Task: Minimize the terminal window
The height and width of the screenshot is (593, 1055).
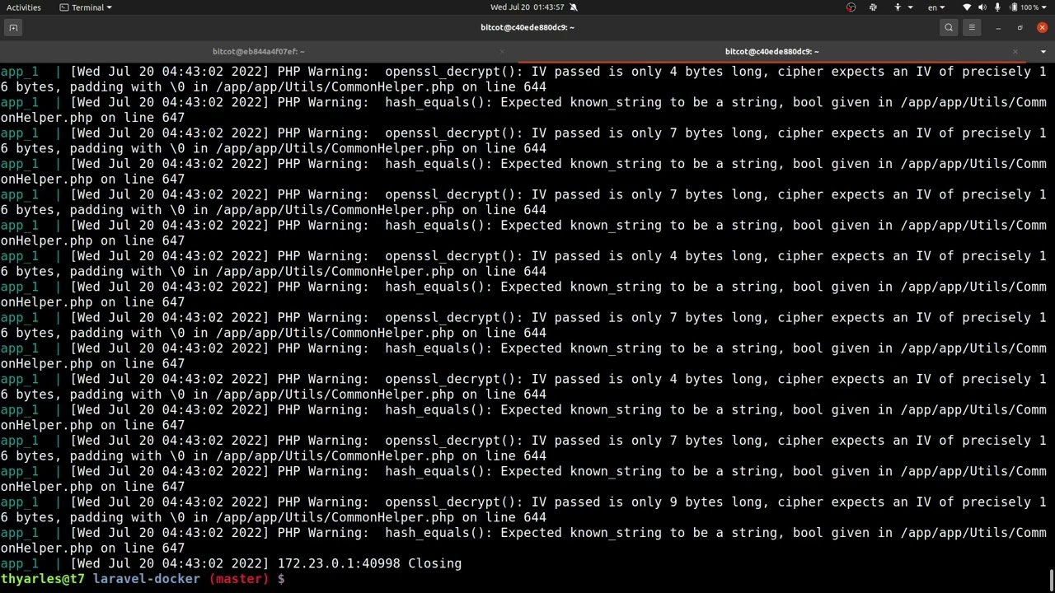Action: click(x=998, y=27)
